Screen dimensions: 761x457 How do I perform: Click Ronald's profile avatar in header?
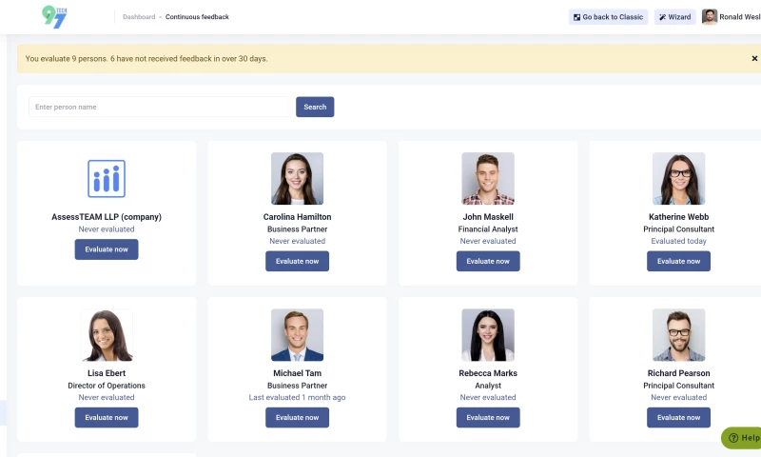(710, 17)
